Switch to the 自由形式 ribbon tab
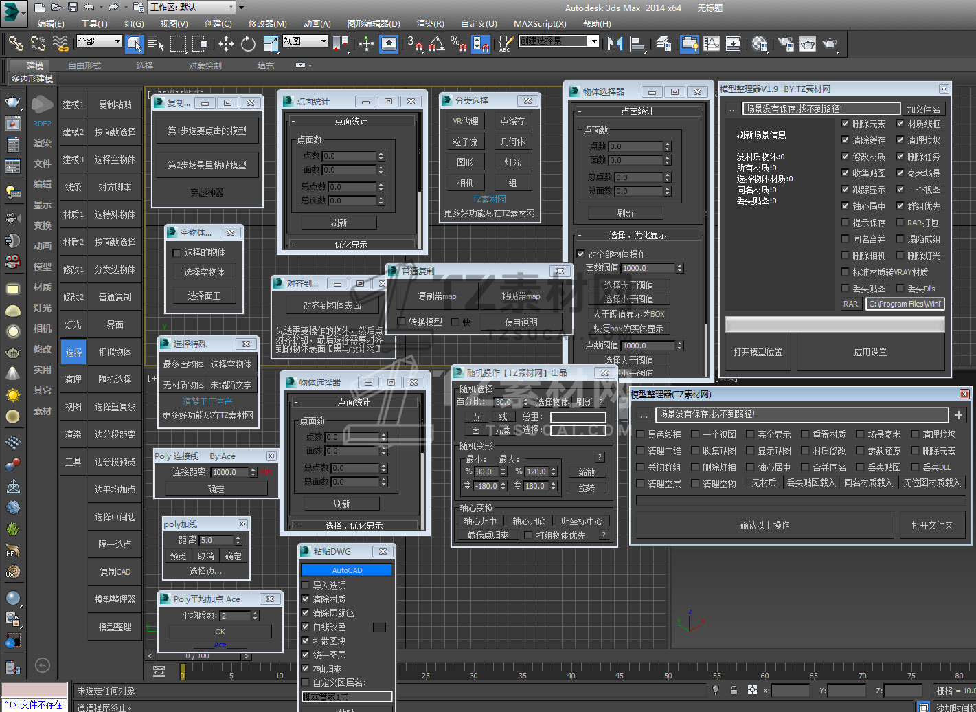 84,66
